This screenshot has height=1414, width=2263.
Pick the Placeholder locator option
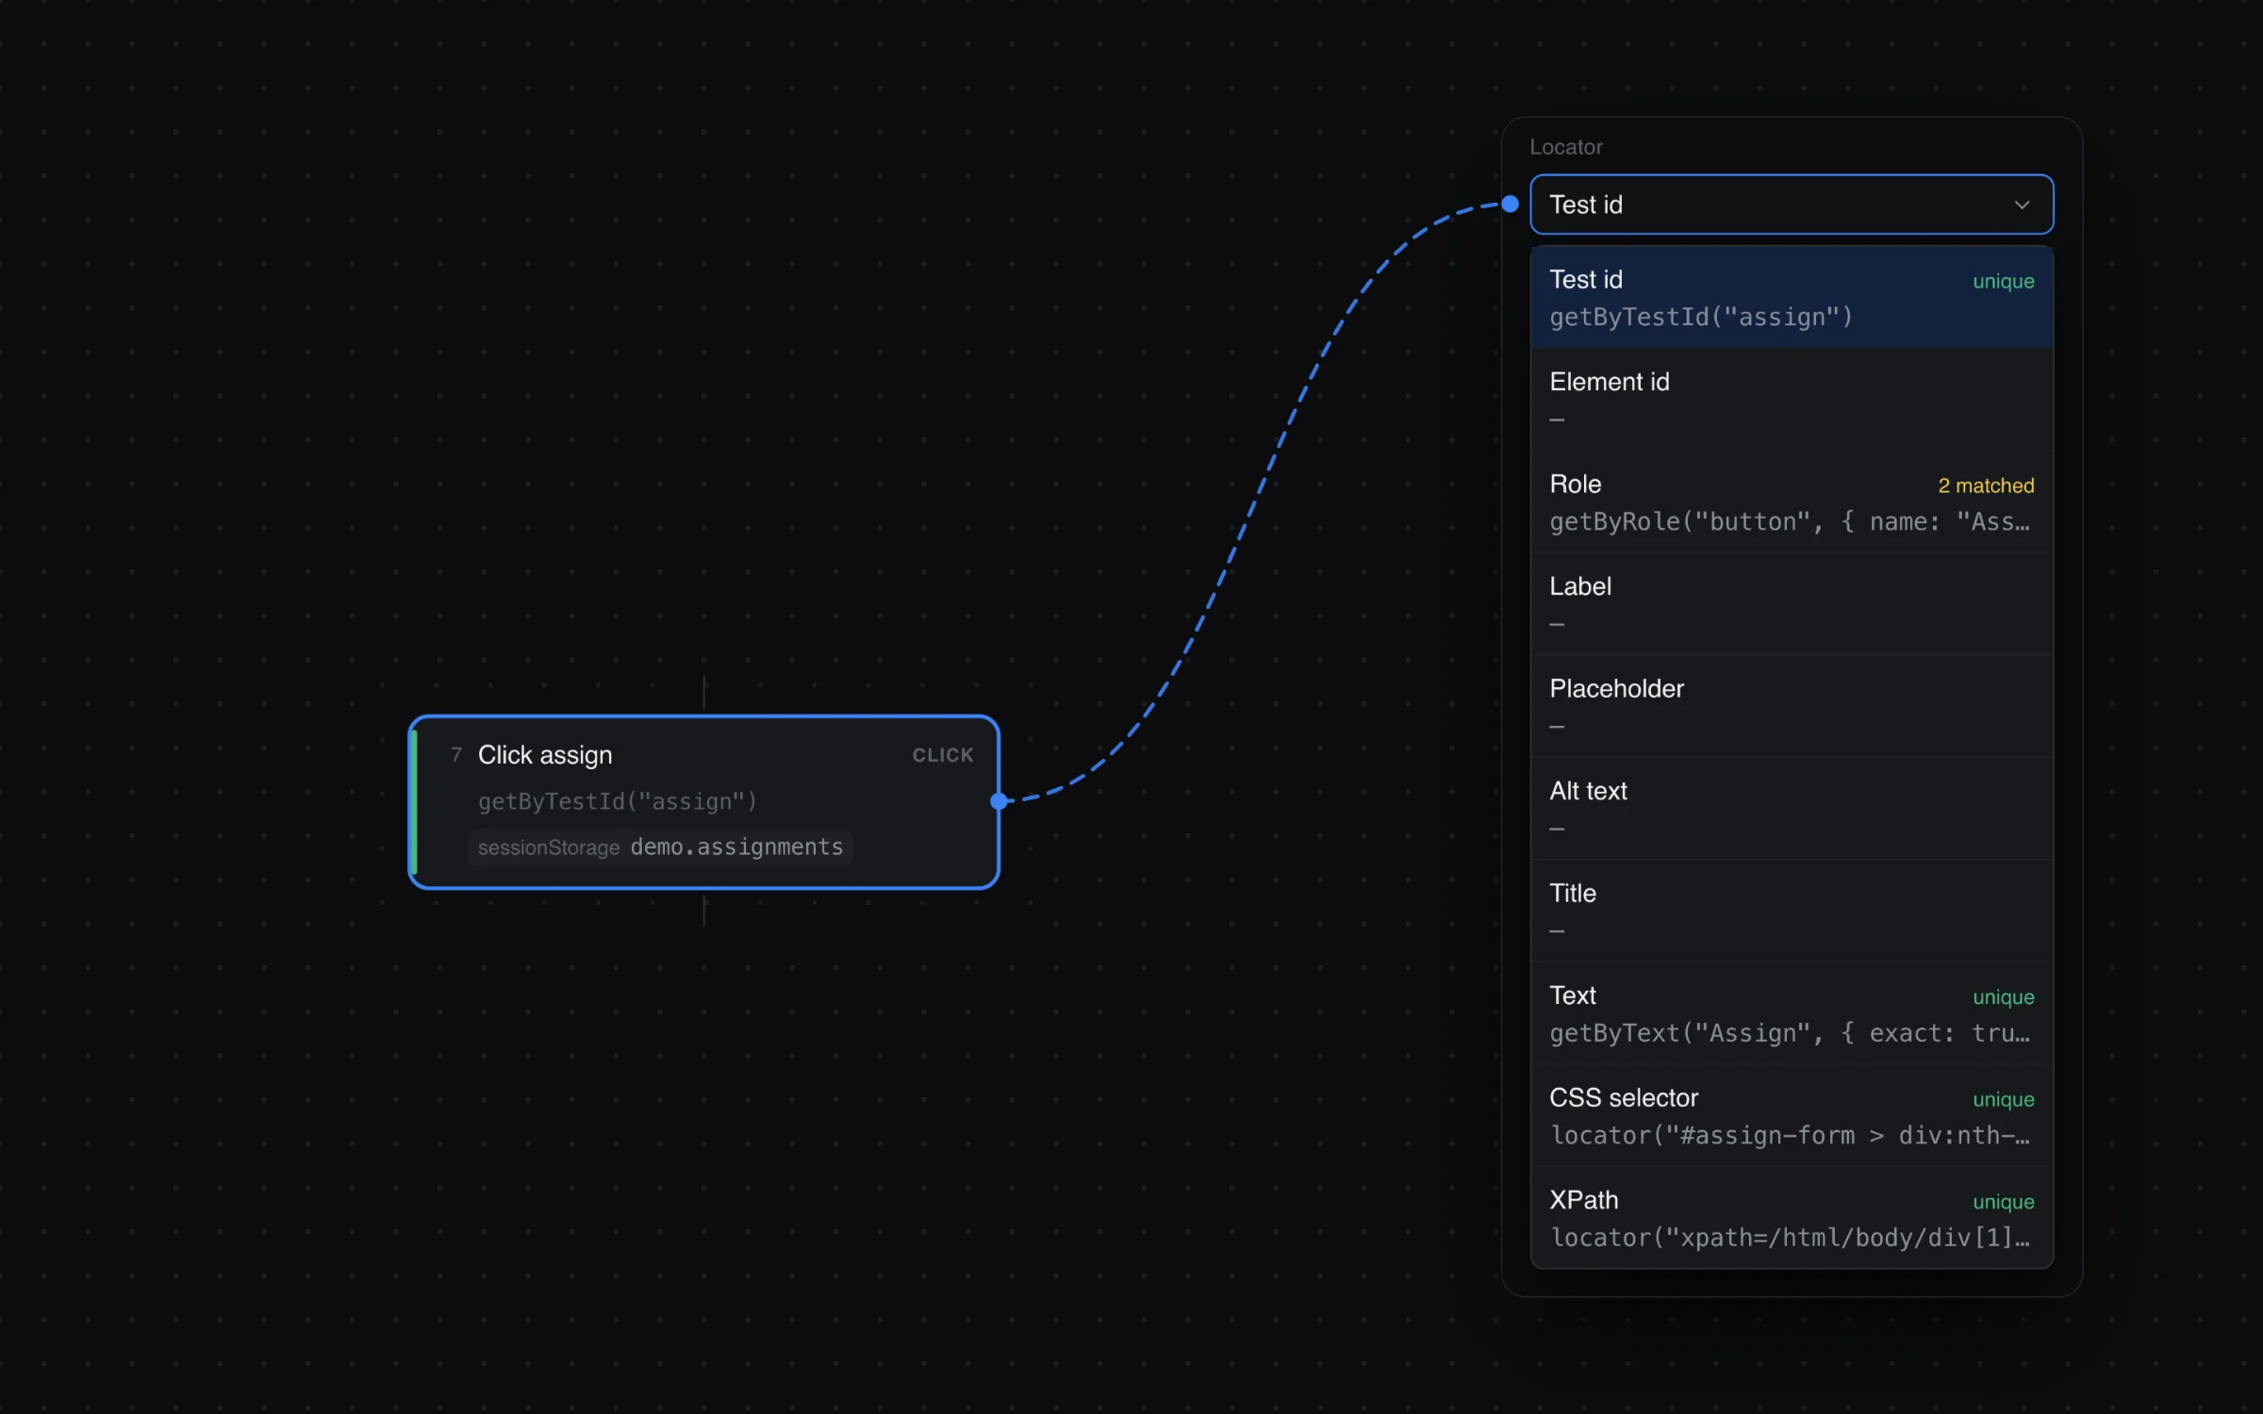pos(1791,706)
